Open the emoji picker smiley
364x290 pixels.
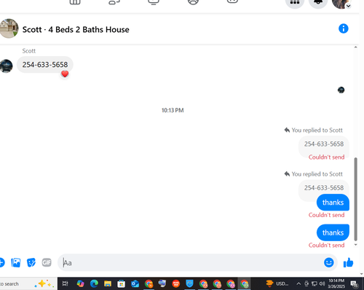pos(329,262)
